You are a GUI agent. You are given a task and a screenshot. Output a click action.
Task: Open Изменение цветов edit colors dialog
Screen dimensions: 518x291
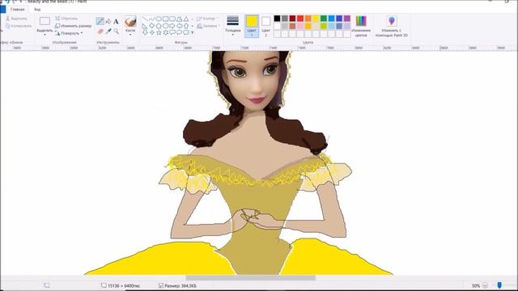(x=361, y=26)
